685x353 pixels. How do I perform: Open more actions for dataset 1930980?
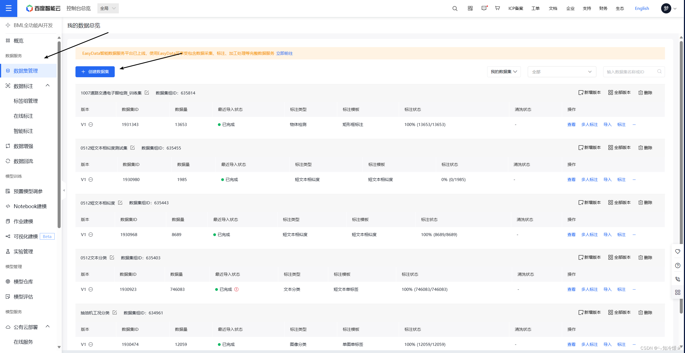pyautogui.click(x=634, y=180)
